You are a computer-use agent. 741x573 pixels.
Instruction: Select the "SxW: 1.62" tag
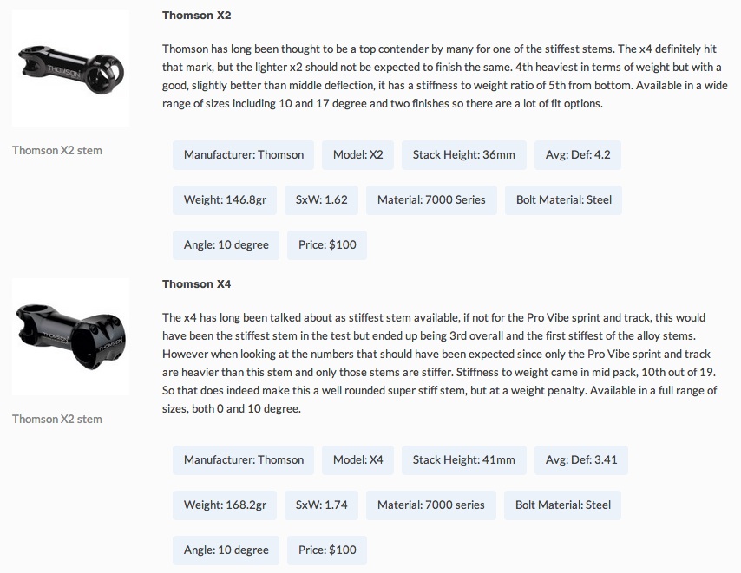(x=321, y=200)
